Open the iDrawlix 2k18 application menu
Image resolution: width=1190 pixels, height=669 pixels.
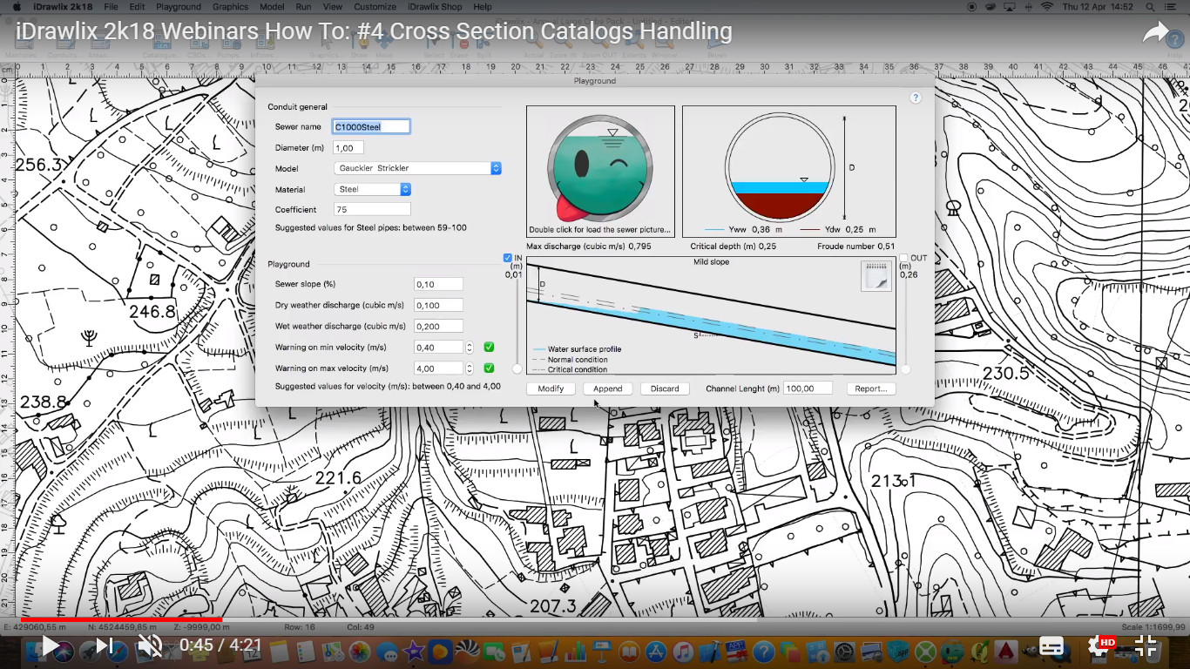[x=63, y=7]
